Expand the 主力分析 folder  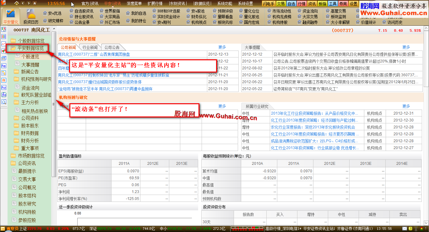26,102
